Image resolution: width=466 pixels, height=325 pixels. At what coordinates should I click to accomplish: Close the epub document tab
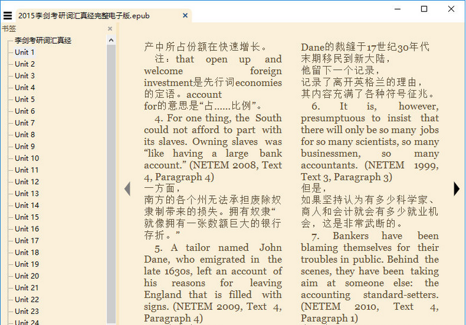[185, 15]
